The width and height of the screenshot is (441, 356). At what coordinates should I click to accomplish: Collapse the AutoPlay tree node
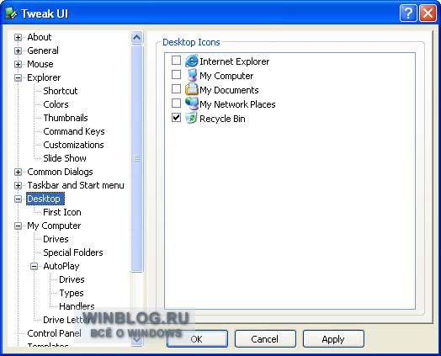click(34, 266)
